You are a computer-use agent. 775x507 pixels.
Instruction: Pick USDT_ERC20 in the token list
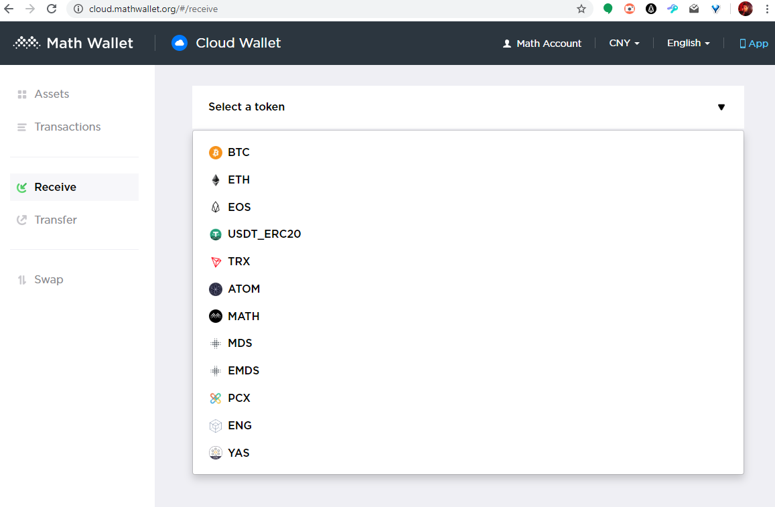(x=468, y=234)
